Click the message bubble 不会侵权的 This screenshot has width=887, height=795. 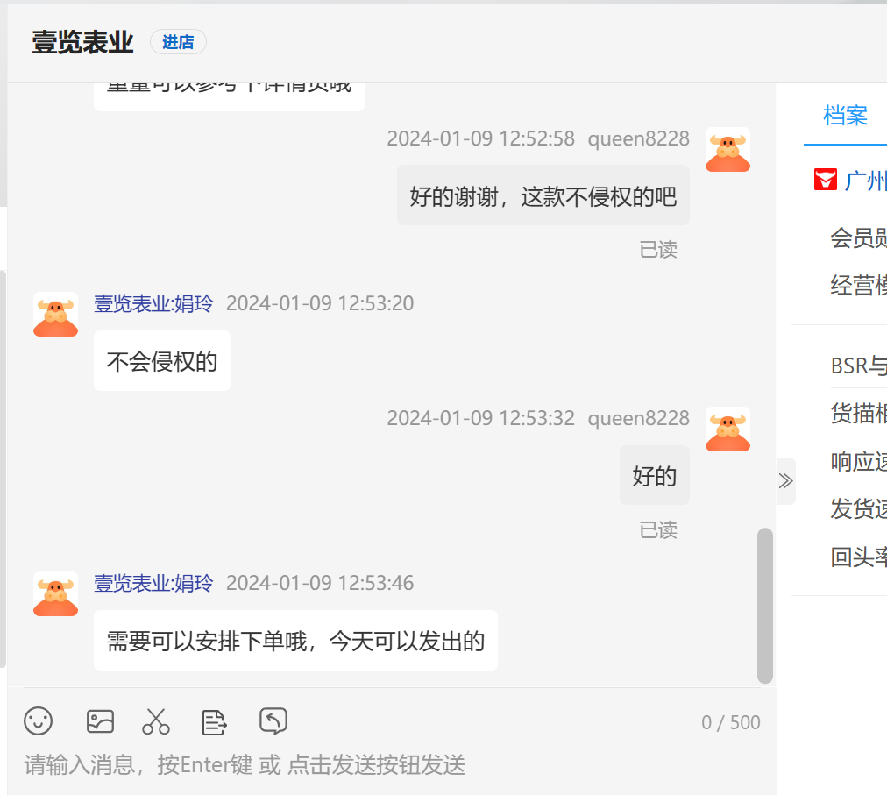pyautogui.click(x=162, y=361)
